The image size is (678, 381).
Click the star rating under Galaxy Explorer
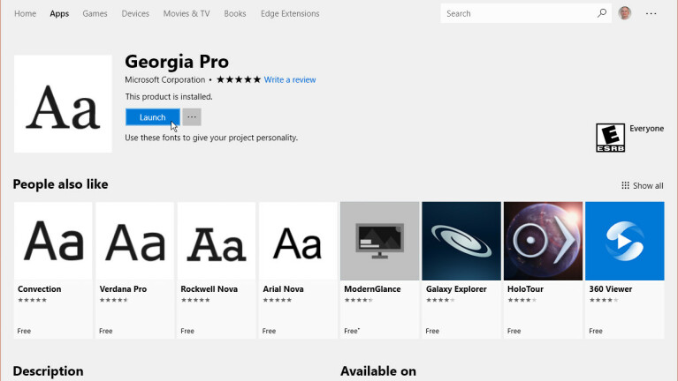coord(440,300)
